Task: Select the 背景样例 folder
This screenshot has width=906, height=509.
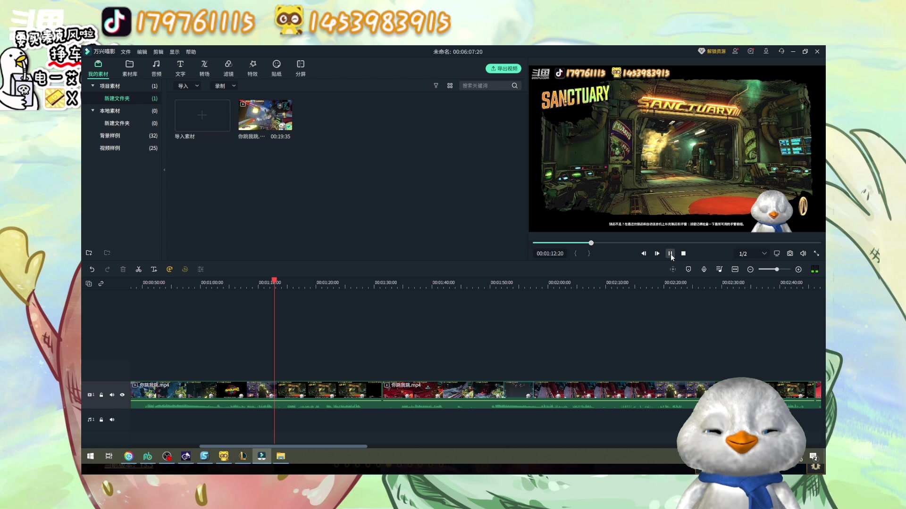Action: click(x=109, y=136)
